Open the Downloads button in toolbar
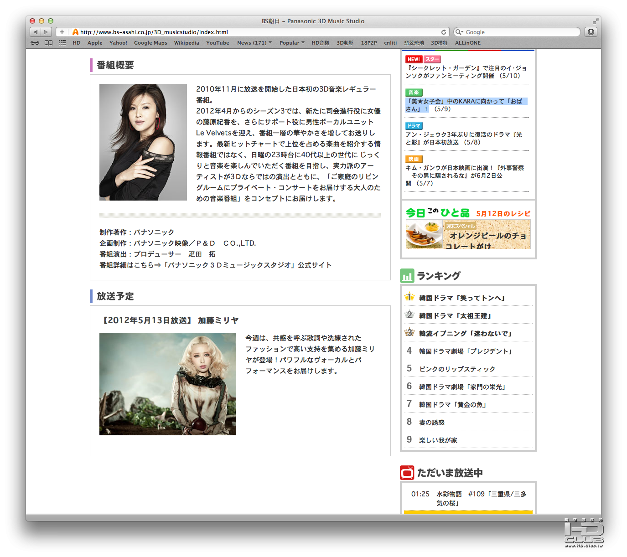This screenshot has height=557, width=627. pos(591,32)
